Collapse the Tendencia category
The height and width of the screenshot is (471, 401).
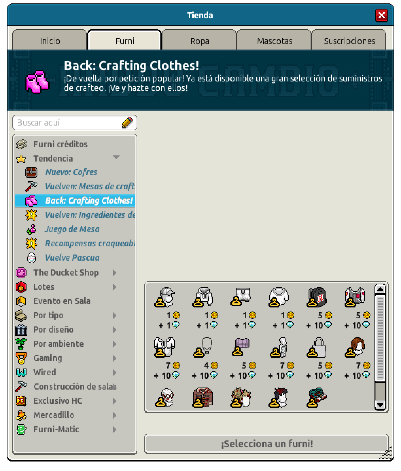pyautogui.click(x=116, y=157)
